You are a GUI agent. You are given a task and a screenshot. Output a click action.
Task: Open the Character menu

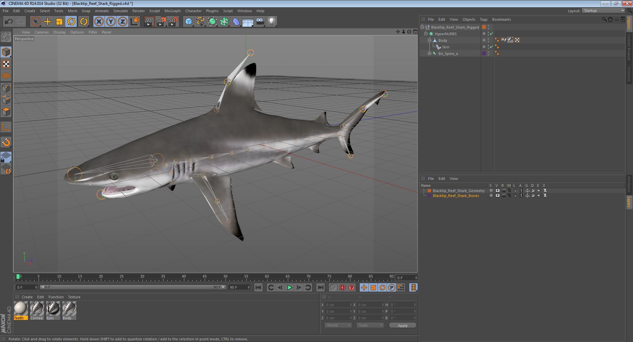tap(193, 11)
